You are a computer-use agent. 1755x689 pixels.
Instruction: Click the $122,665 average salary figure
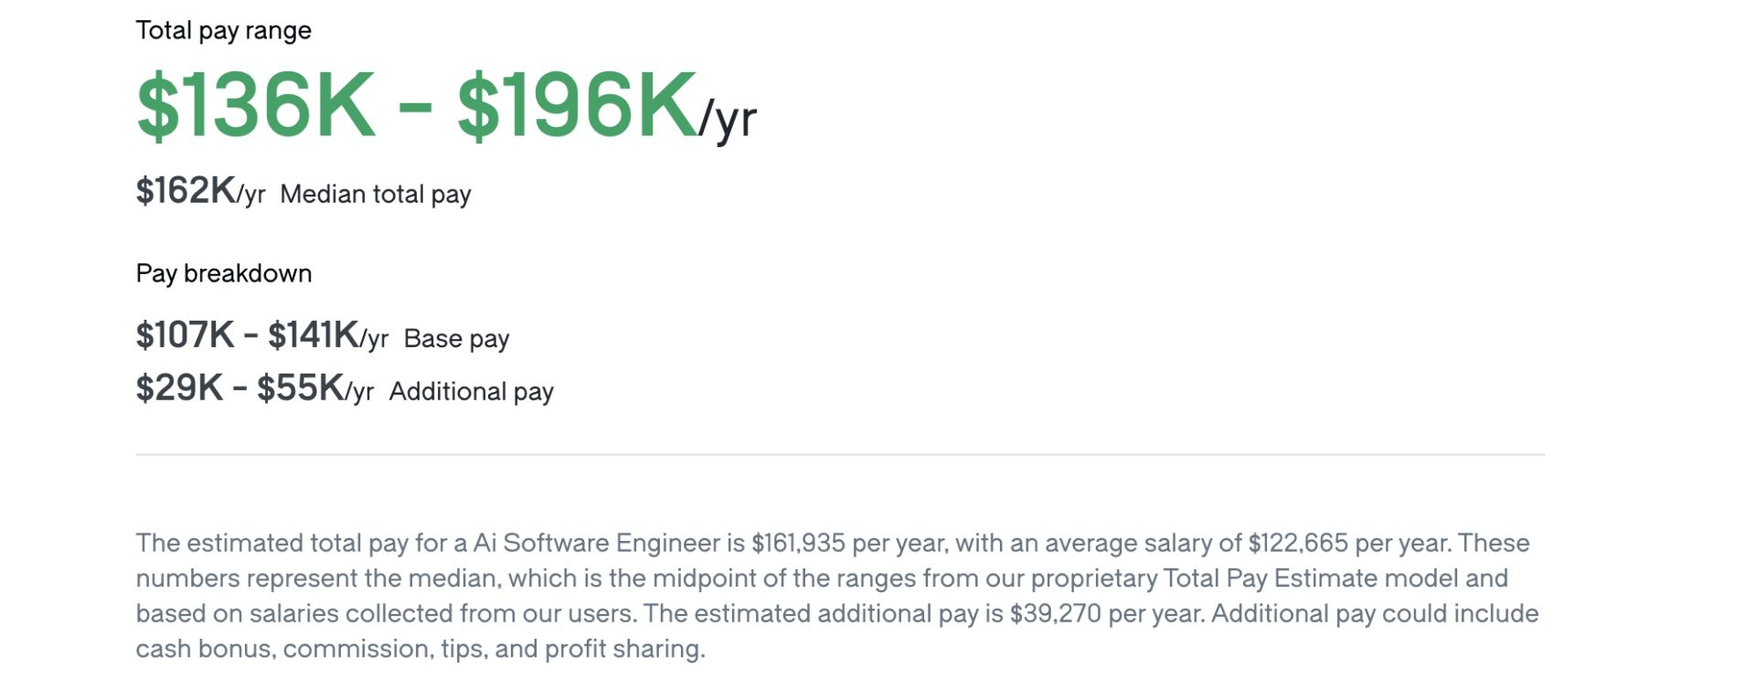coord(1297,543)
